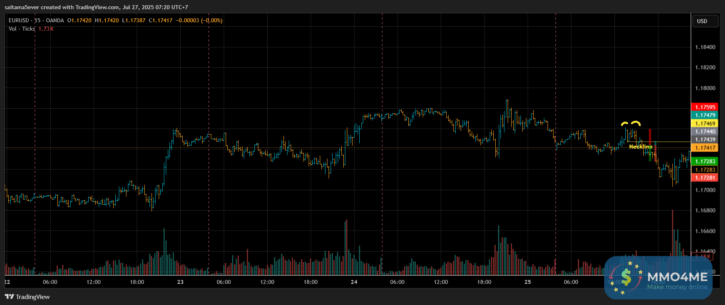The image size is (725, 305).
Task: Select the Vol · Ticks indicator label
Action: tap(22, 29)
